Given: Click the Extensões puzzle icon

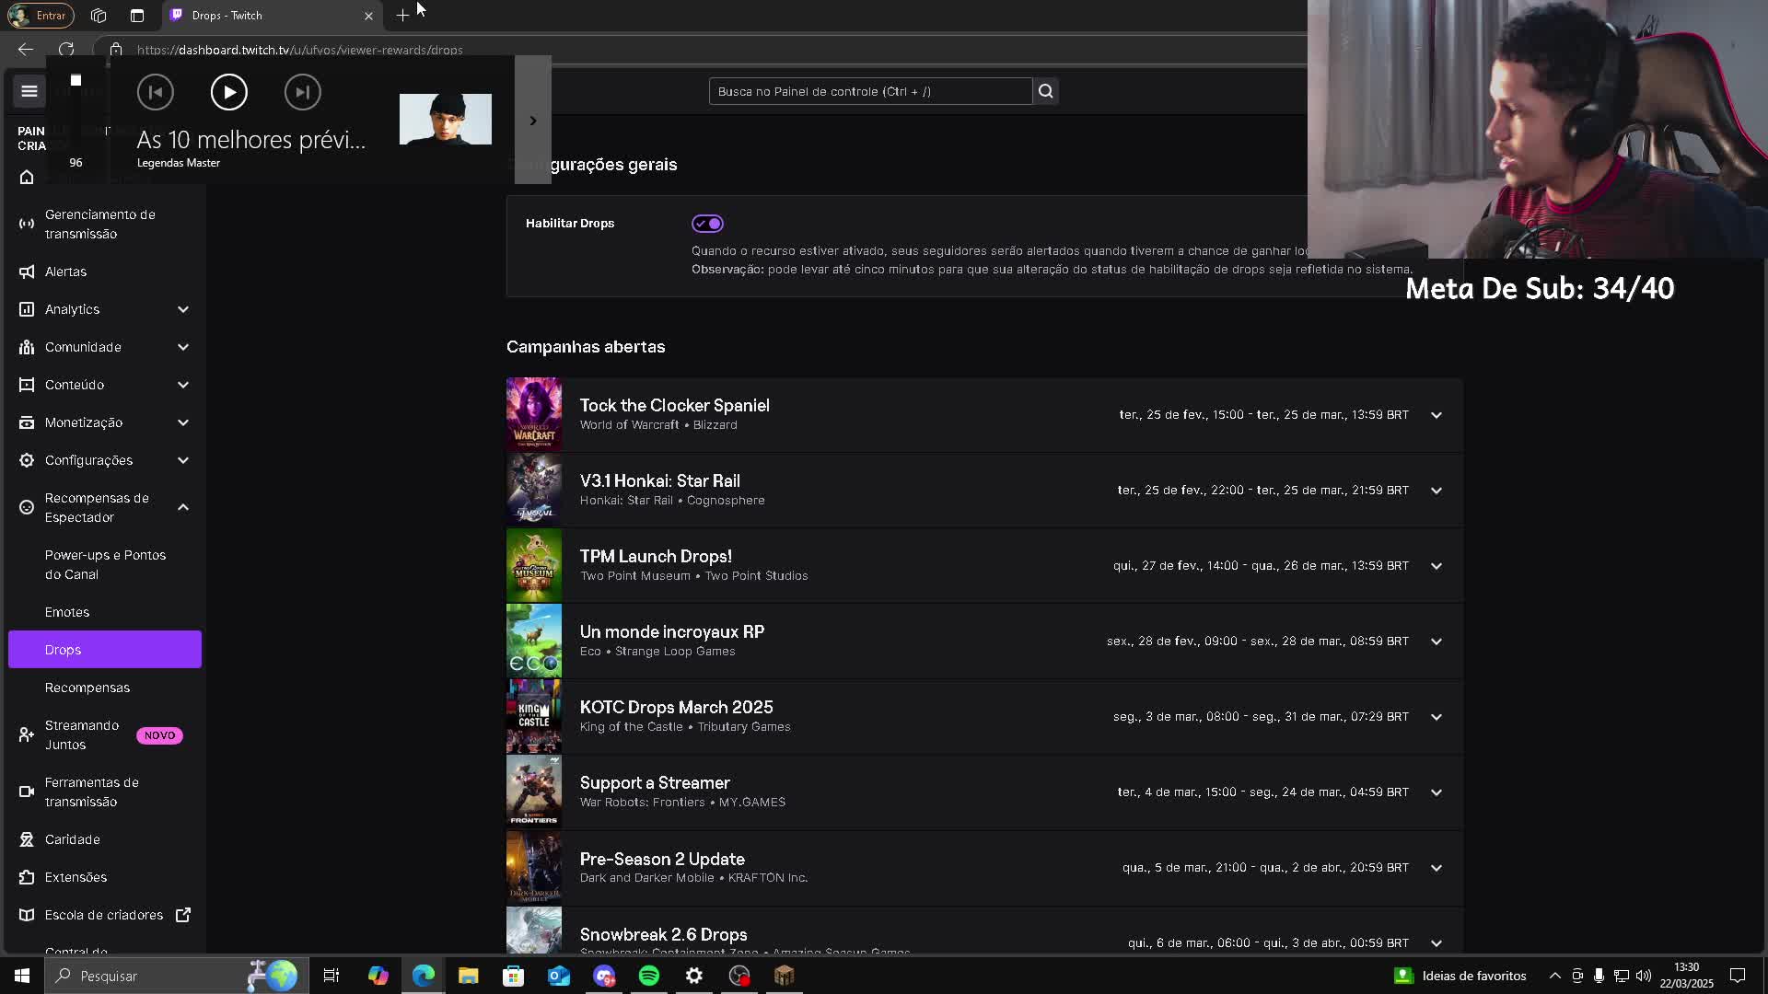Looking at the screenshot, I should pos(27,877).
